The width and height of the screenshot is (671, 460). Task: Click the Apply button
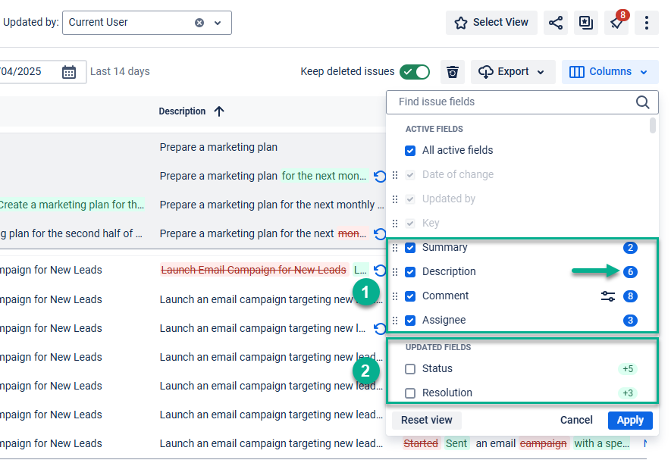coord(629,420)
